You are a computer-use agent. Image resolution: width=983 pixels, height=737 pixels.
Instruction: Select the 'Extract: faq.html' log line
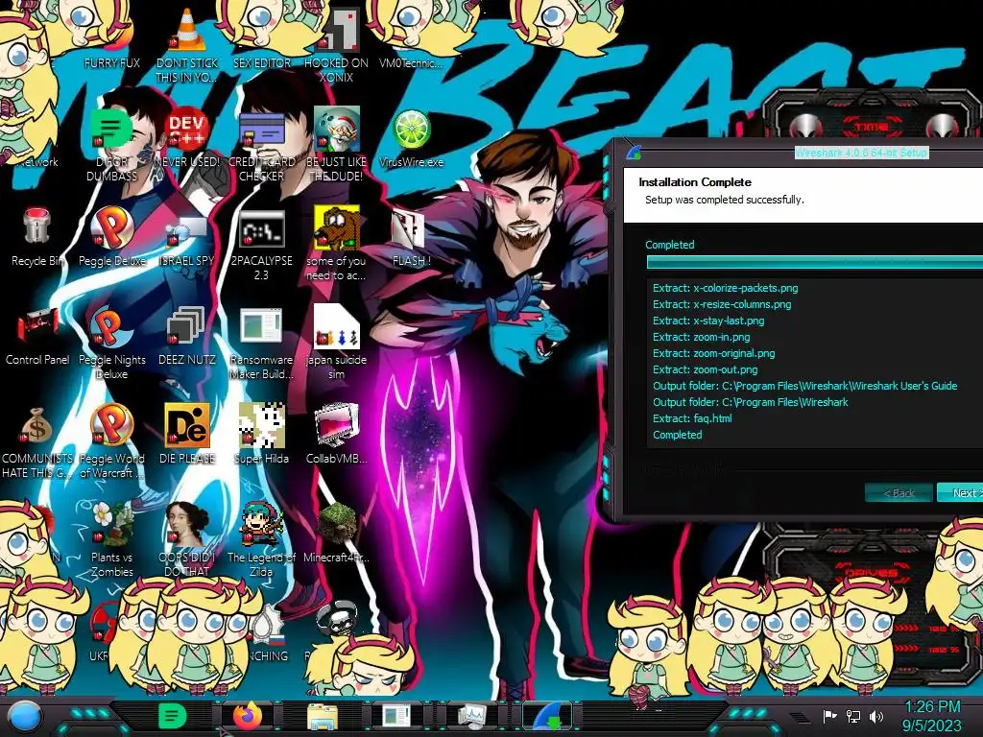[x=692, y=418]
